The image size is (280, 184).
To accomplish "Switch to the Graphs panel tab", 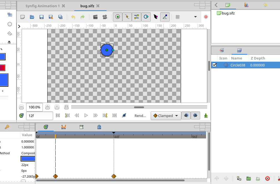I will click(64, 127).
